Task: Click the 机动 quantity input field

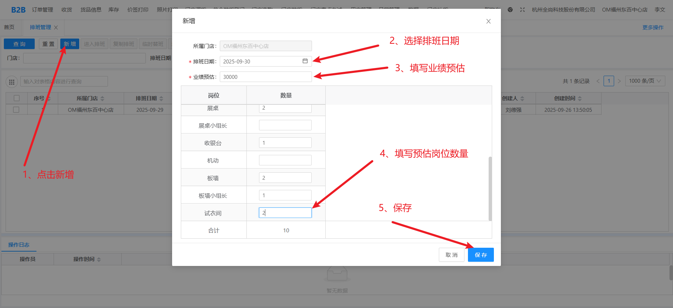Action: click(x=285, y=160)
